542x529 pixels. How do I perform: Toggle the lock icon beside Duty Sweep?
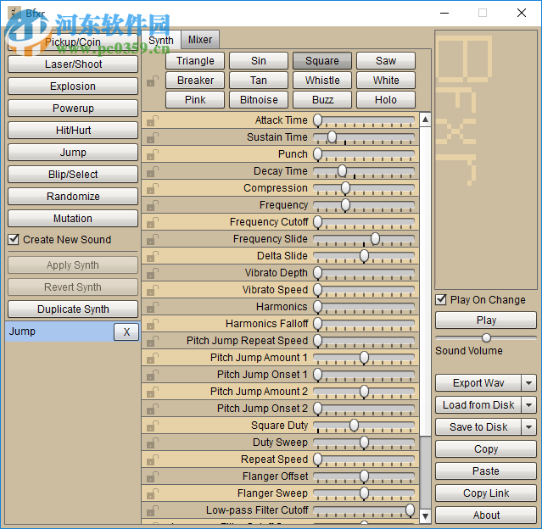point(153,443)
